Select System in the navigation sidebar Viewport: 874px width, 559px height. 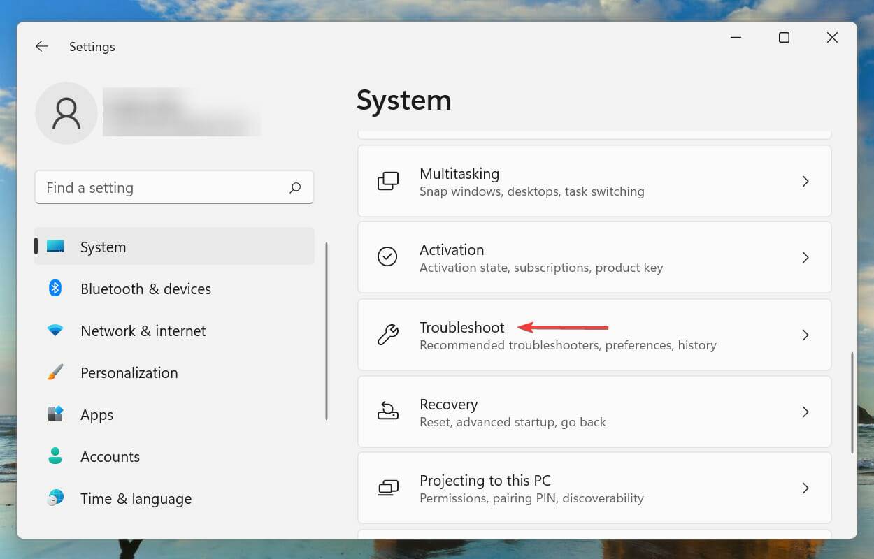(x=103, y=247)
